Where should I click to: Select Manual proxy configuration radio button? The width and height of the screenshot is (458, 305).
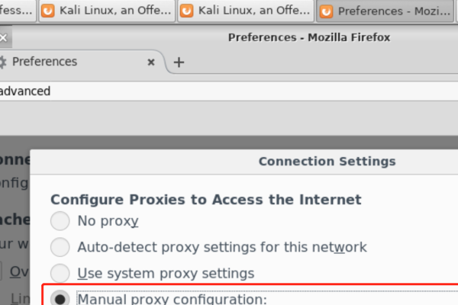pyautogui.click(x=60, y=298)
